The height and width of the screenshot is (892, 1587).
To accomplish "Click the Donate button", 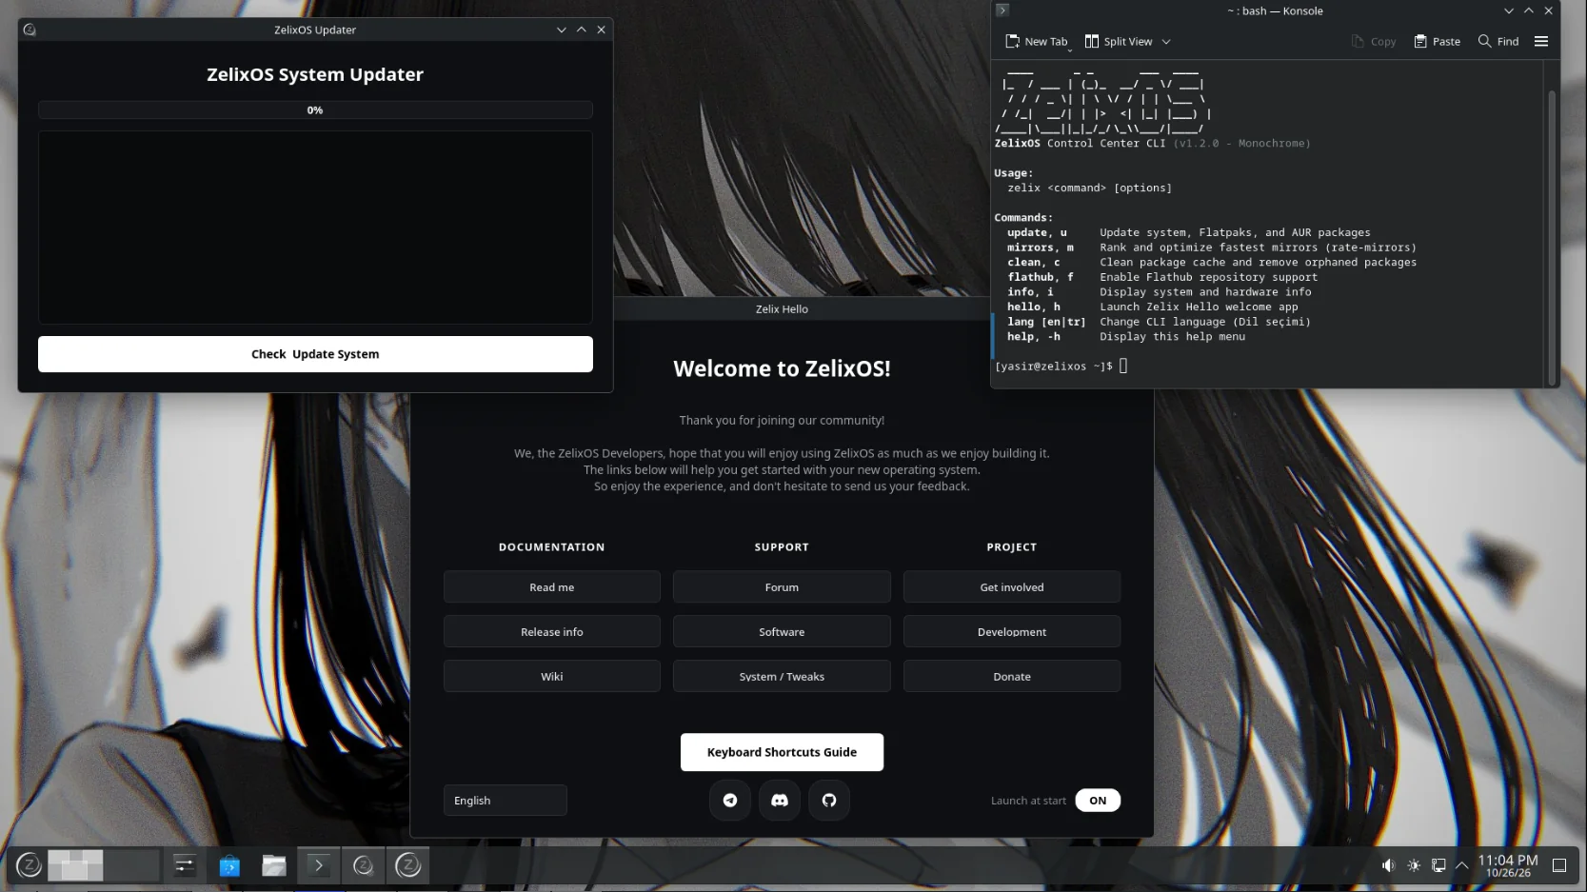I will tap(1012, 677).
